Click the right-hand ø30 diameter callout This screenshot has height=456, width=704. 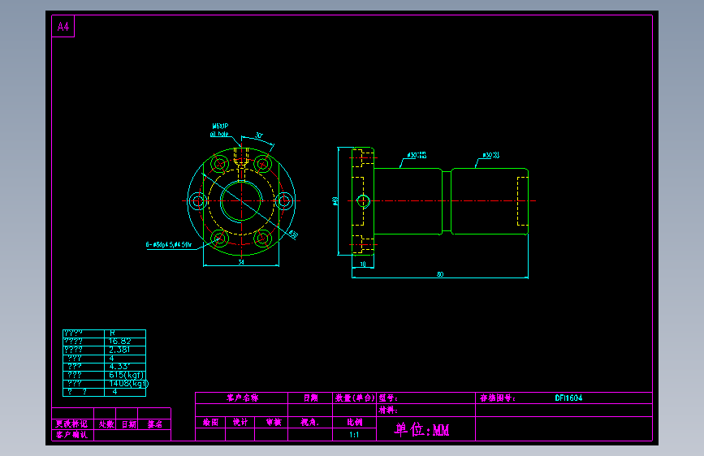point(490,155)
